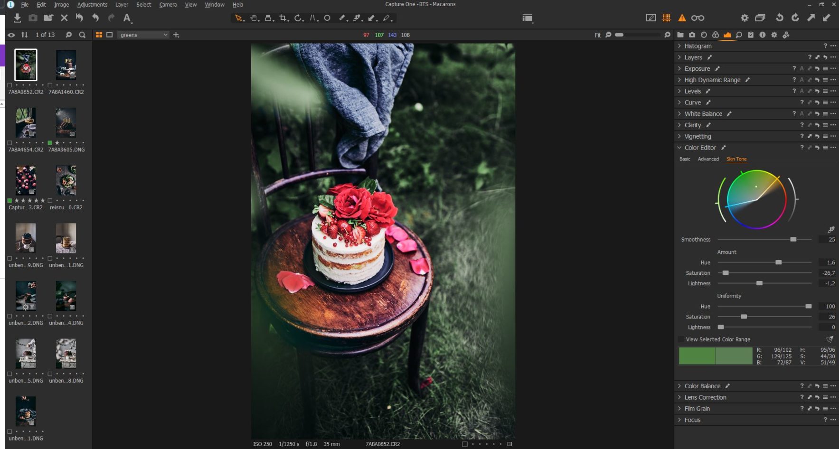
Task: Select the 7A8A1460.CR2 thumbnail
Action: [66, 65]
